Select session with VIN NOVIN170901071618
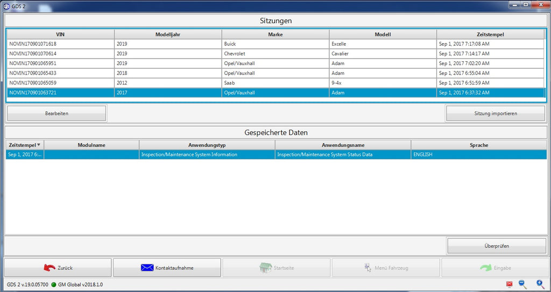Viewport: 551px width, 292px height. (x=60, y=44)
